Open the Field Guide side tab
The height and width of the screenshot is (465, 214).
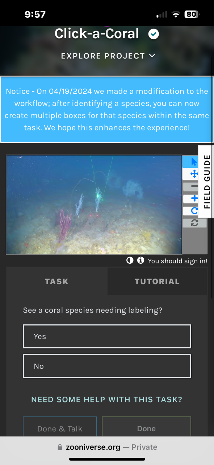pyautogui.click(x=206, y=181)
